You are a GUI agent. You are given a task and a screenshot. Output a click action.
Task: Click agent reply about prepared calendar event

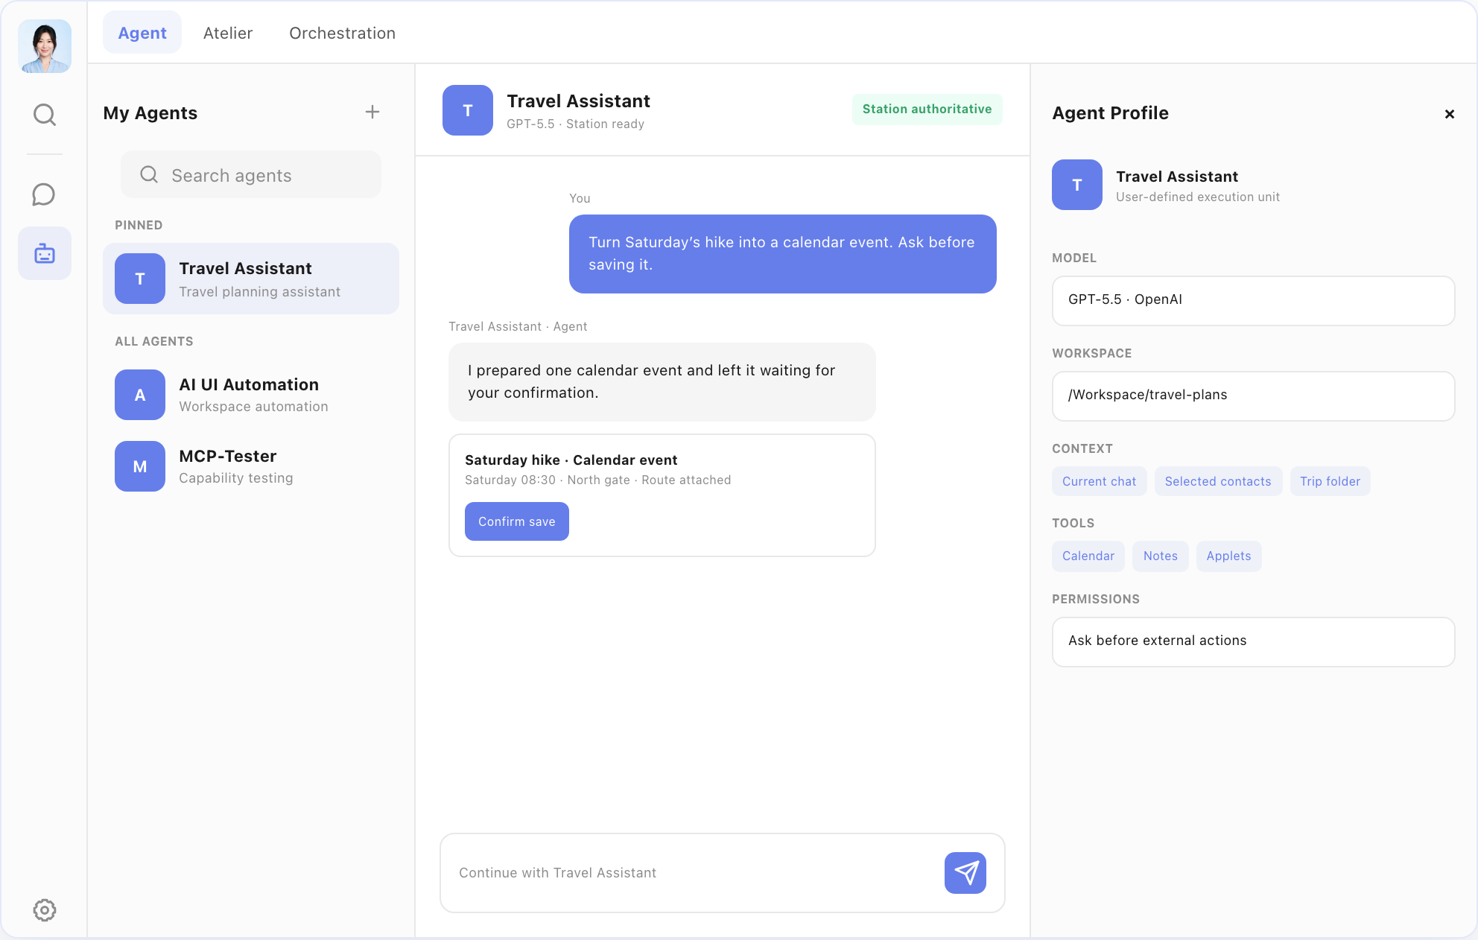pyautogui.click(x=662, y=382)
